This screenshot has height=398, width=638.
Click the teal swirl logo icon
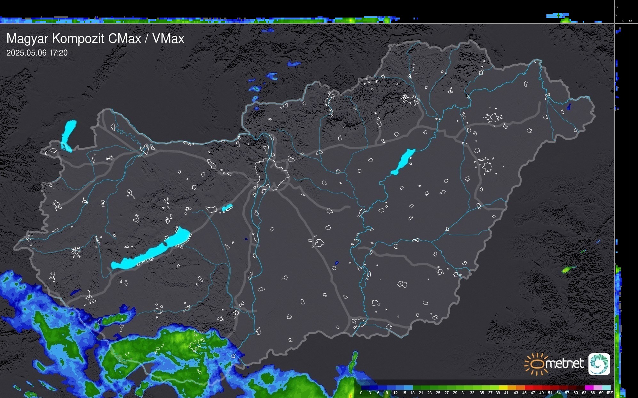coord(599,364)
